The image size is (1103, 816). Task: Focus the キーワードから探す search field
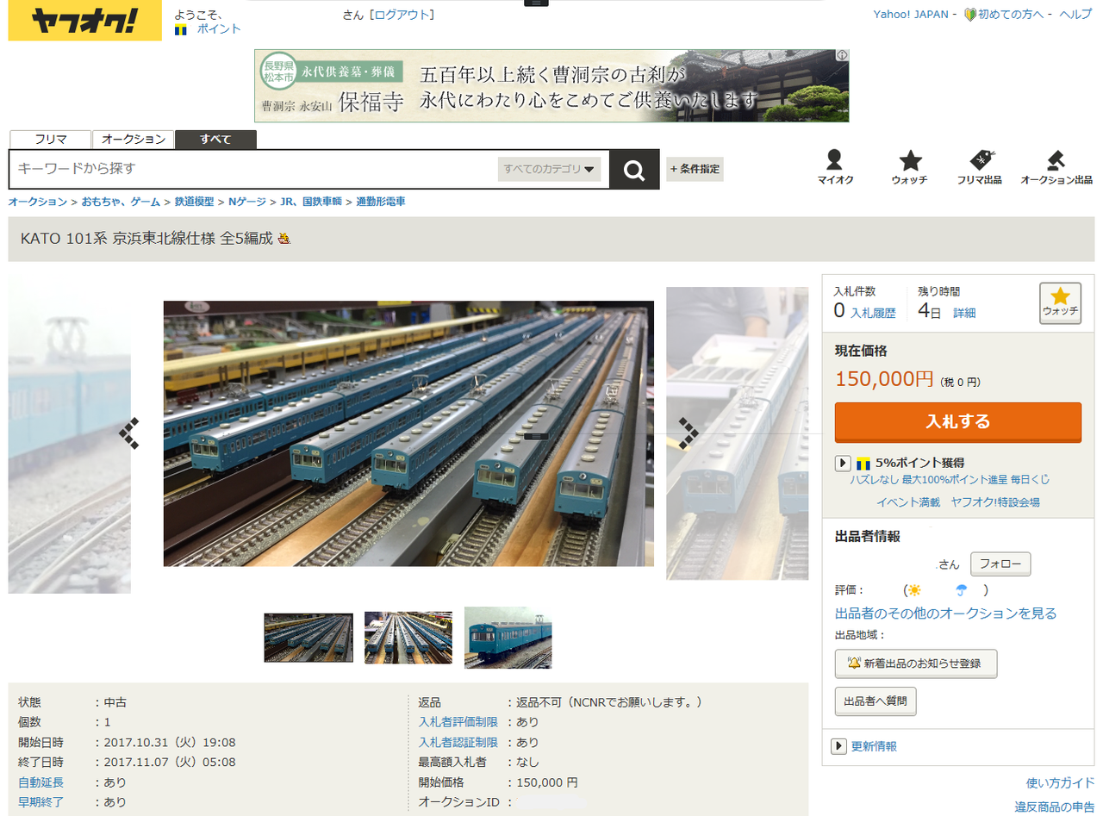(254, 169)
